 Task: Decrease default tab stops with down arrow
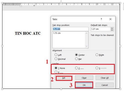click(x=112, y=30)
